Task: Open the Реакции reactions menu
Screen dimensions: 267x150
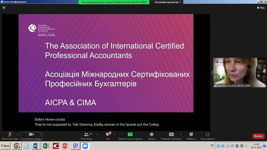Action: pos(191,136)
